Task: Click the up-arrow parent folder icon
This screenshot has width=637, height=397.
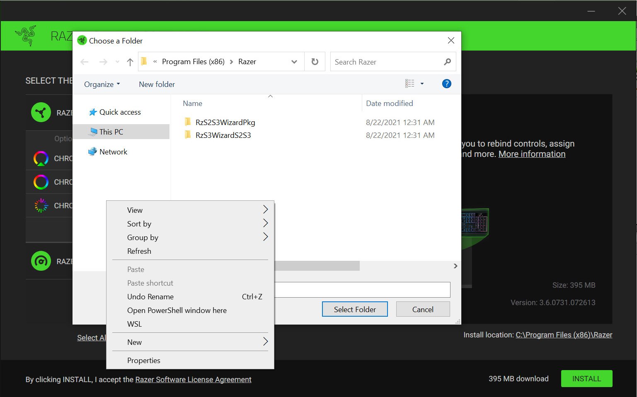Action: pyautogui.click(x=130, y=62)
